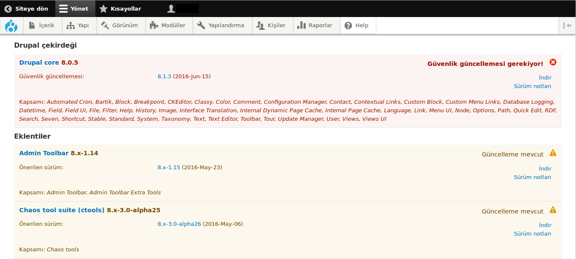Screen dimensions: 576x259
Task: Open the Chaos tool suite (ctools) link
Action: point(62,210)
